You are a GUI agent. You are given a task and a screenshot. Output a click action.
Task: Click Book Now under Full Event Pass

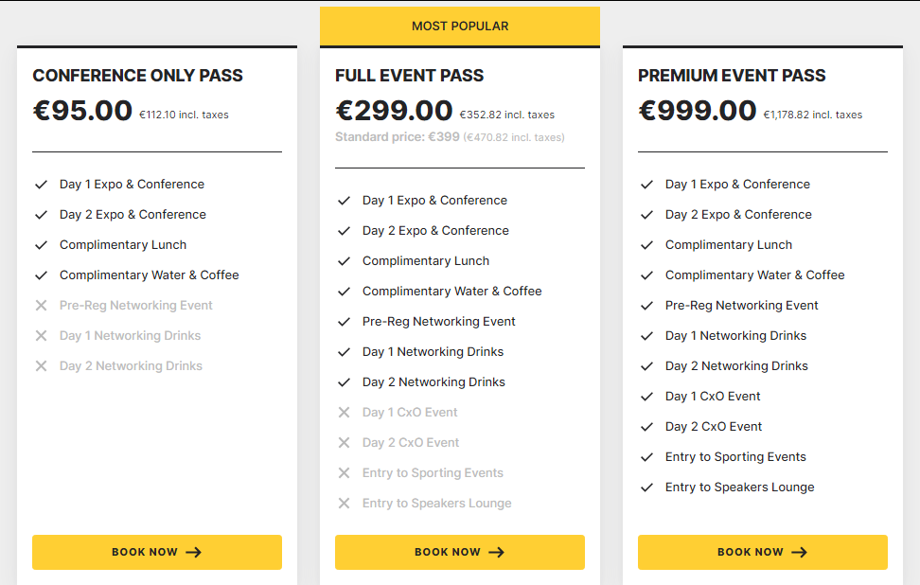point(459,552)
